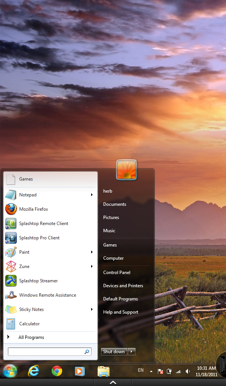
Task: Expand the Zune jump list arrow
Action: tap(92, 267)
